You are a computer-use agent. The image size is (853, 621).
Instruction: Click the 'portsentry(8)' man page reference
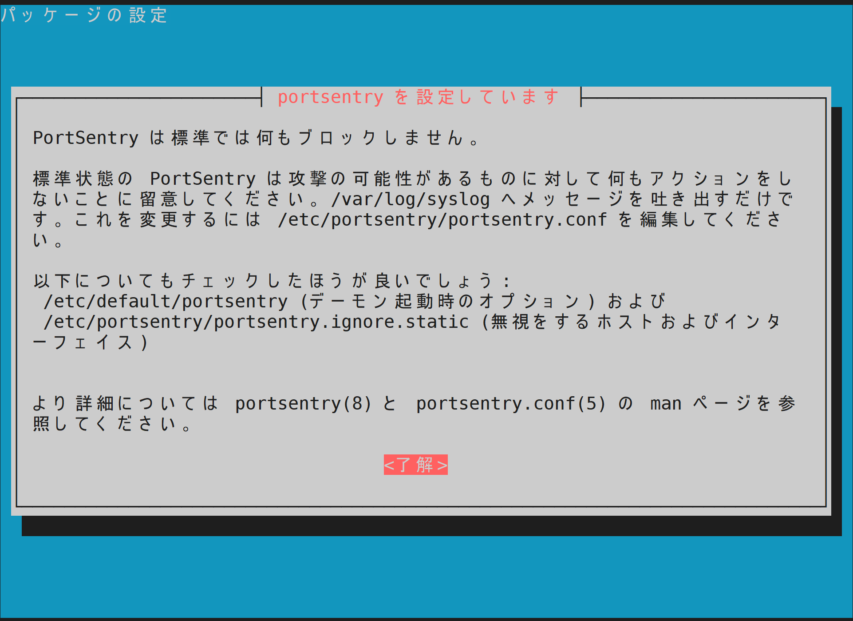click(304, 403)
